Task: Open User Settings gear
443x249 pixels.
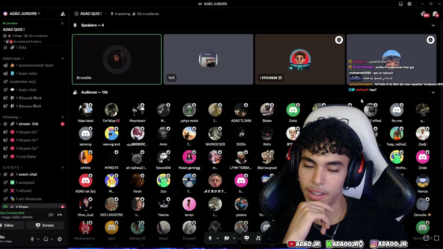Action: (60, 239)
